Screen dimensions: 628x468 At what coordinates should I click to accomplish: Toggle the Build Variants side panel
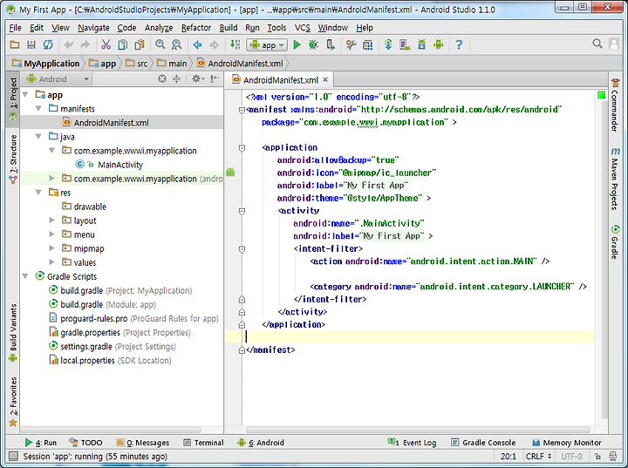13,333
